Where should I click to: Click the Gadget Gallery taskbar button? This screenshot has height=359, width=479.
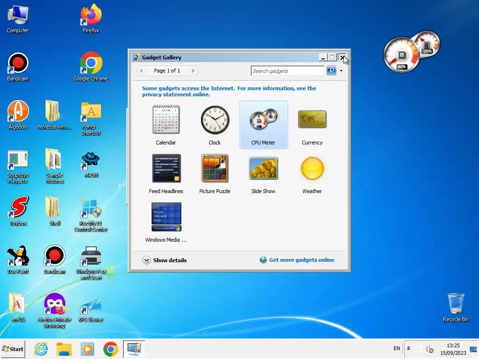click(134, 349)
